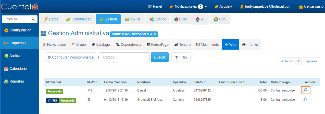Open the CRM module
The image size is (325, 114).
(180, 19)
